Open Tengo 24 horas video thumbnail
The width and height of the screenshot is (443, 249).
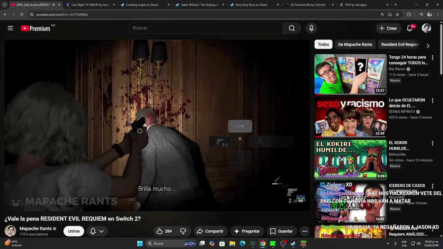pyautogui.click(x=350, y=74)
